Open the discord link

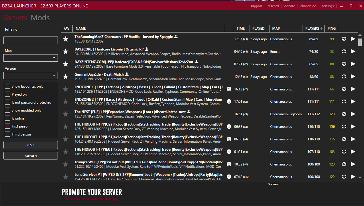click(x=273, y=6)
